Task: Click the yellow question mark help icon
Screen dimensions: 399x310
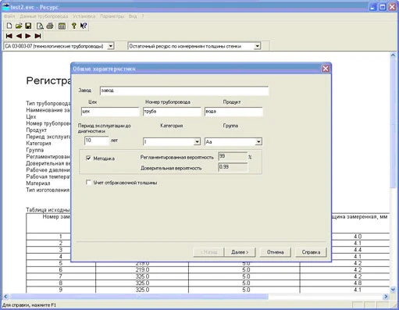Action: (74, 26)
